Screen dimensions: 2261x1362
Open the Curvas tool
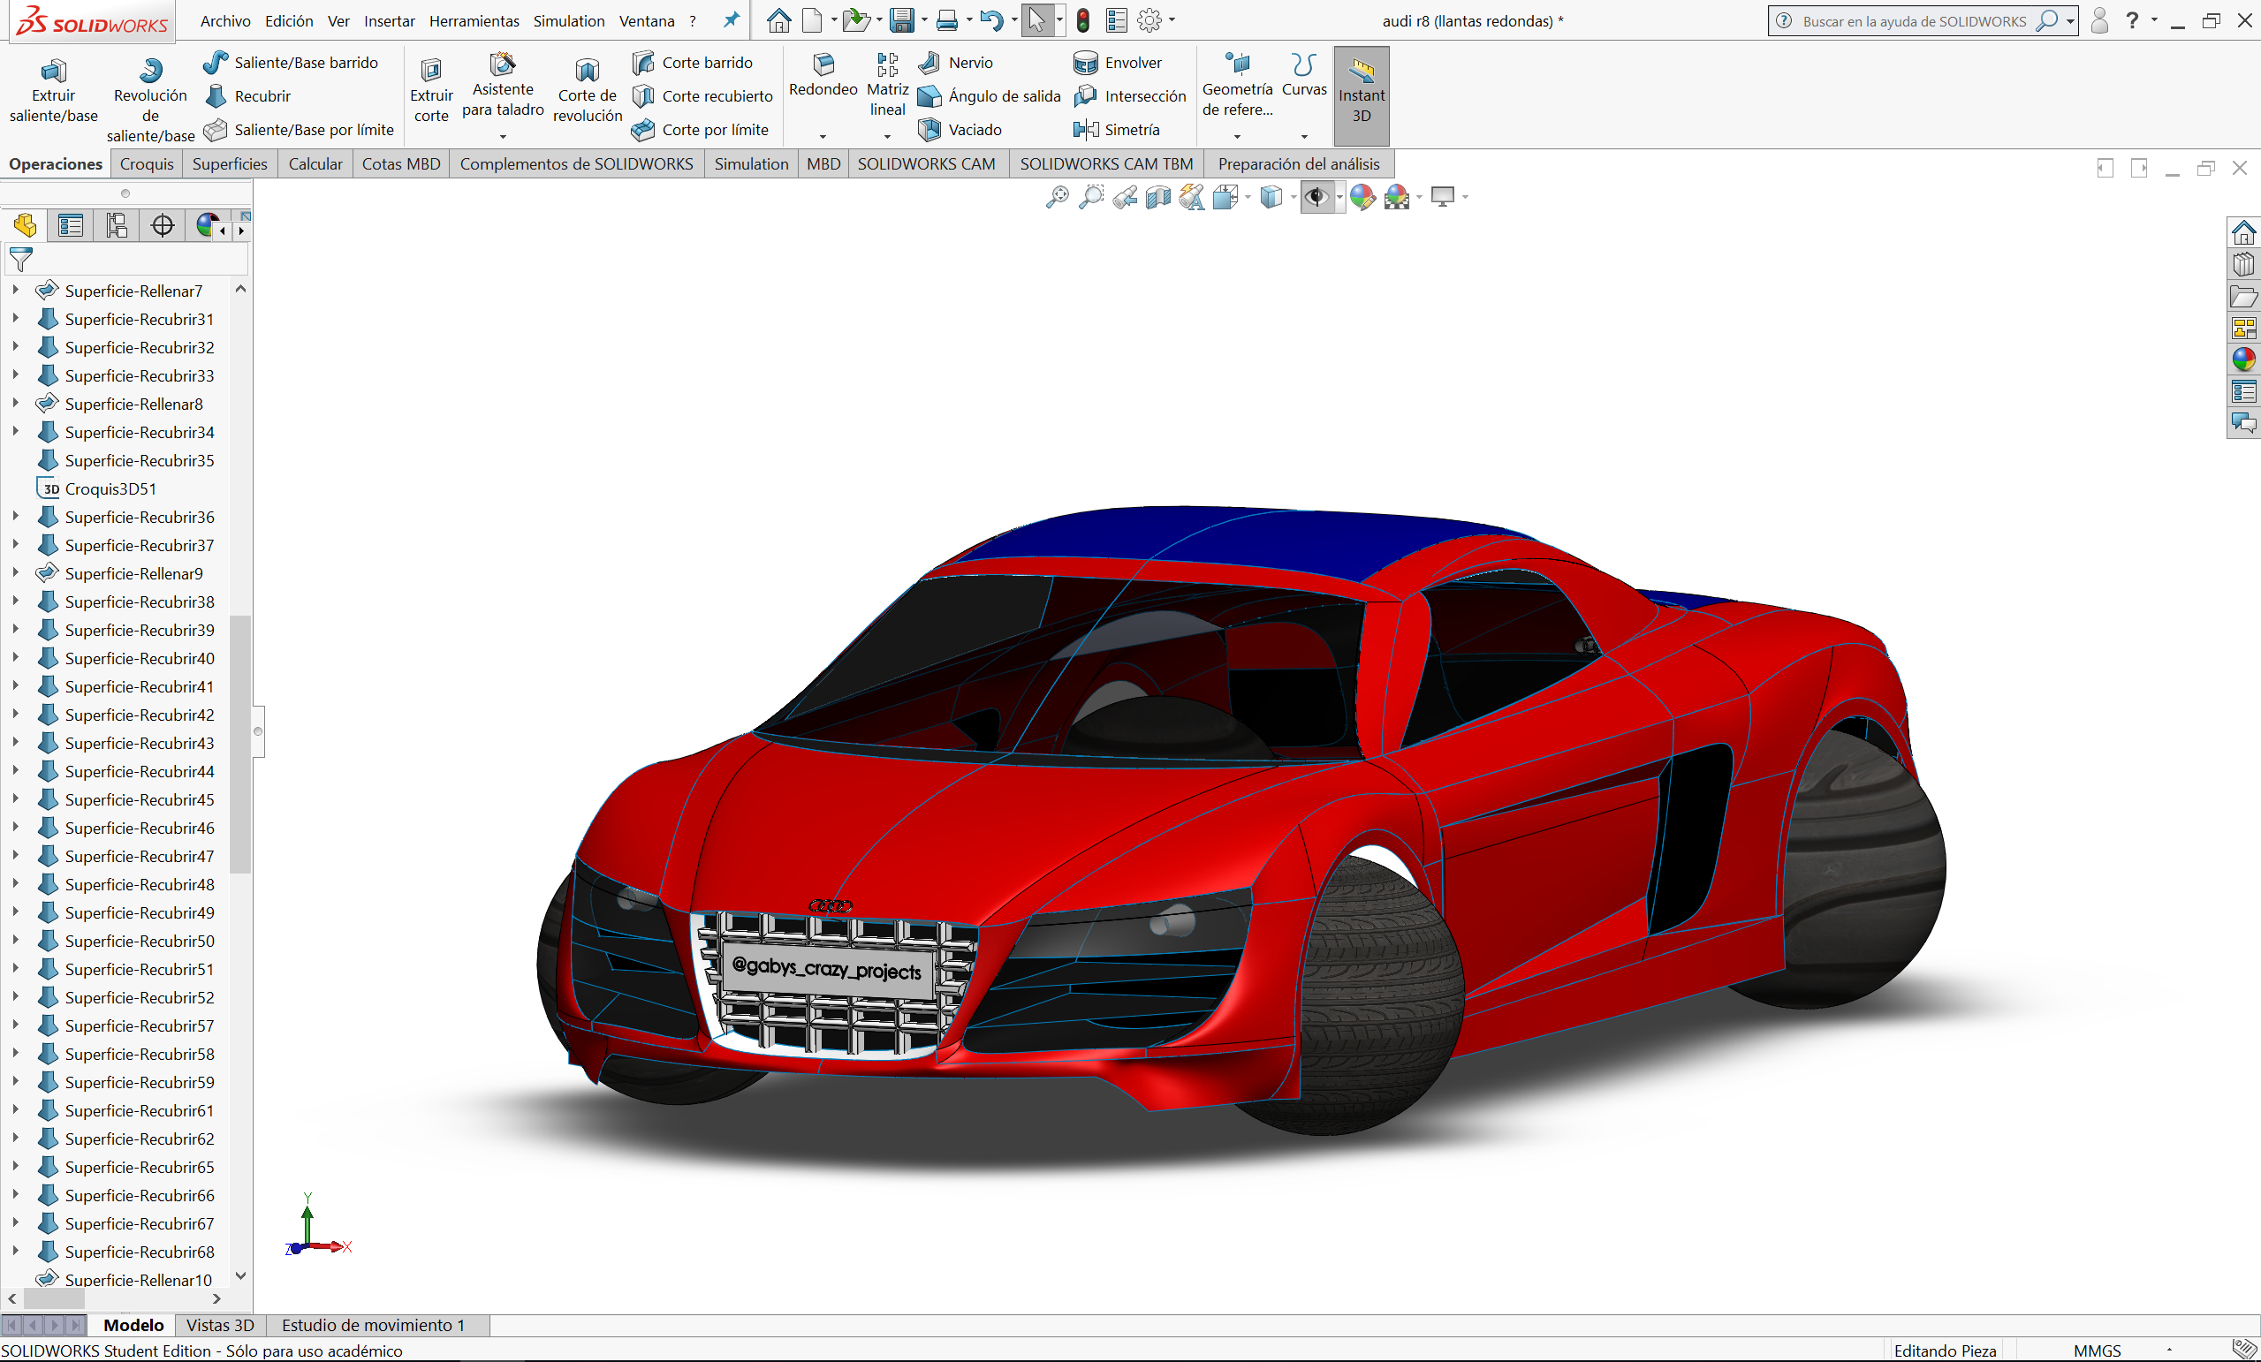coord(1304,76)
